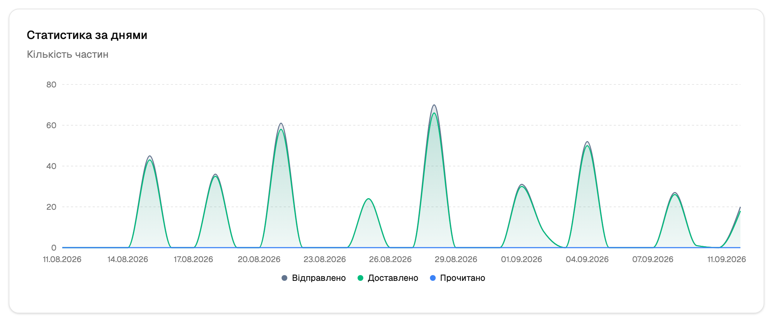
Task: Click the small chart peak near 25.08.2026
Action: tap(368, 199)
